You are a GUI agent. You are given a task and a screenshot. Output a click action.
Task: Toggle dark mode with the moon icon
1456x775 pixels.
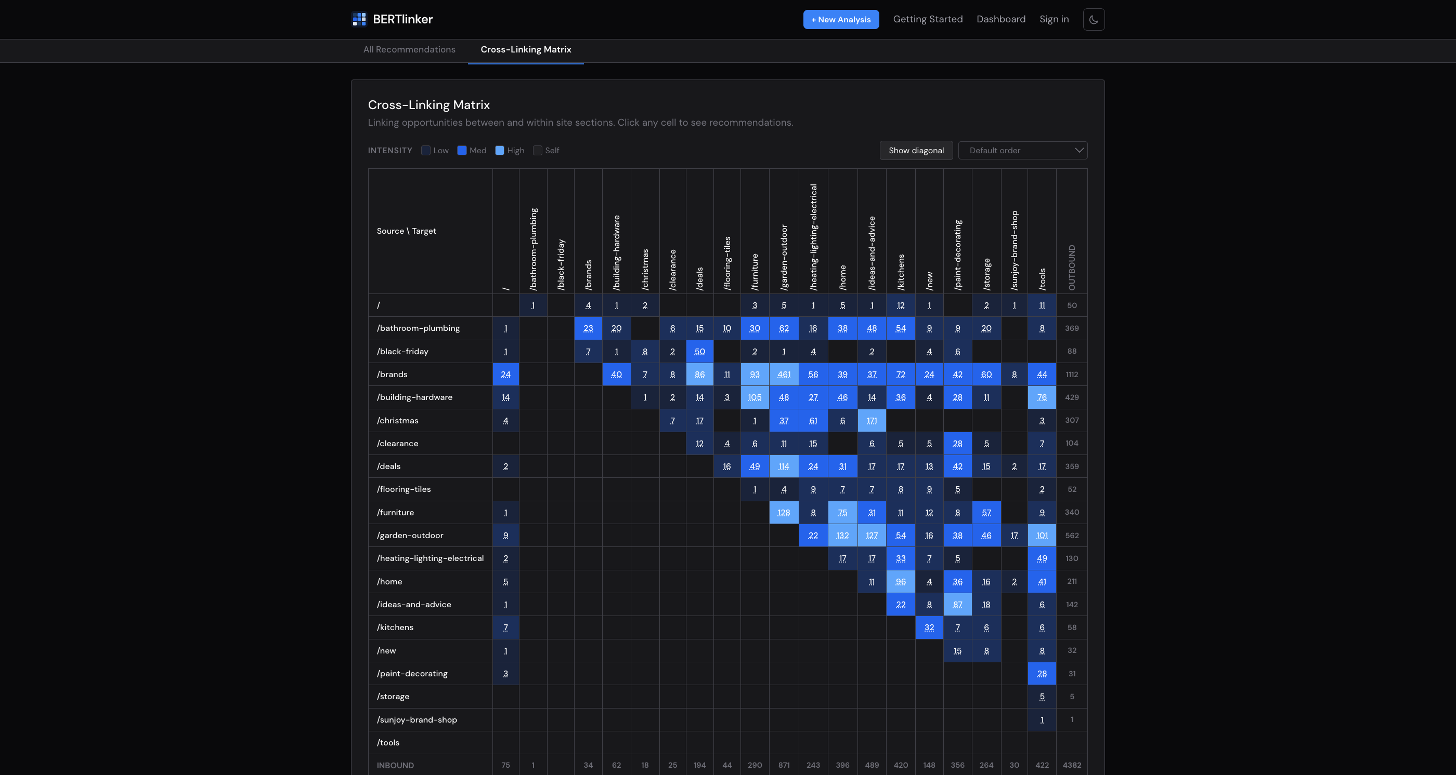click(x=1094, y=19)
